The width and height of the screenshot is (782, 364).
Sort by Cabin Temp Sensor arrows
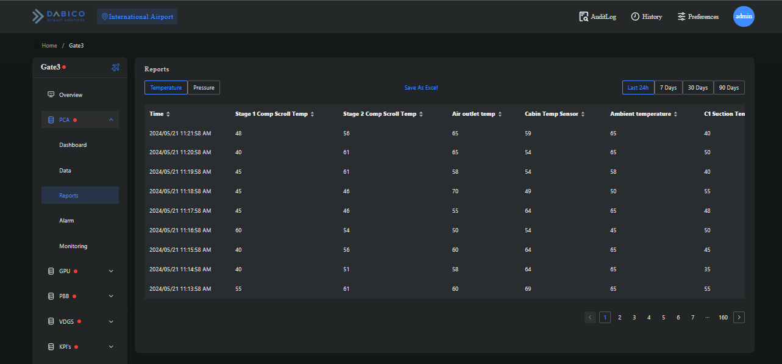click(x=583, y=114)
